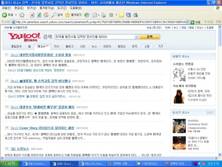The image size is (222, 167).
Task: Click the Print printer icon
Action: [104, 15]
